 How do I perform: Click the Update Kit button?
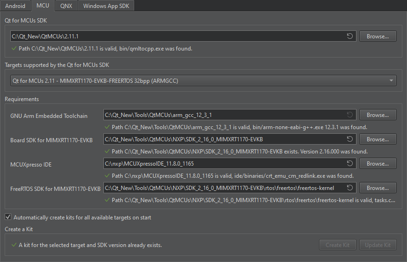(378, 245)
